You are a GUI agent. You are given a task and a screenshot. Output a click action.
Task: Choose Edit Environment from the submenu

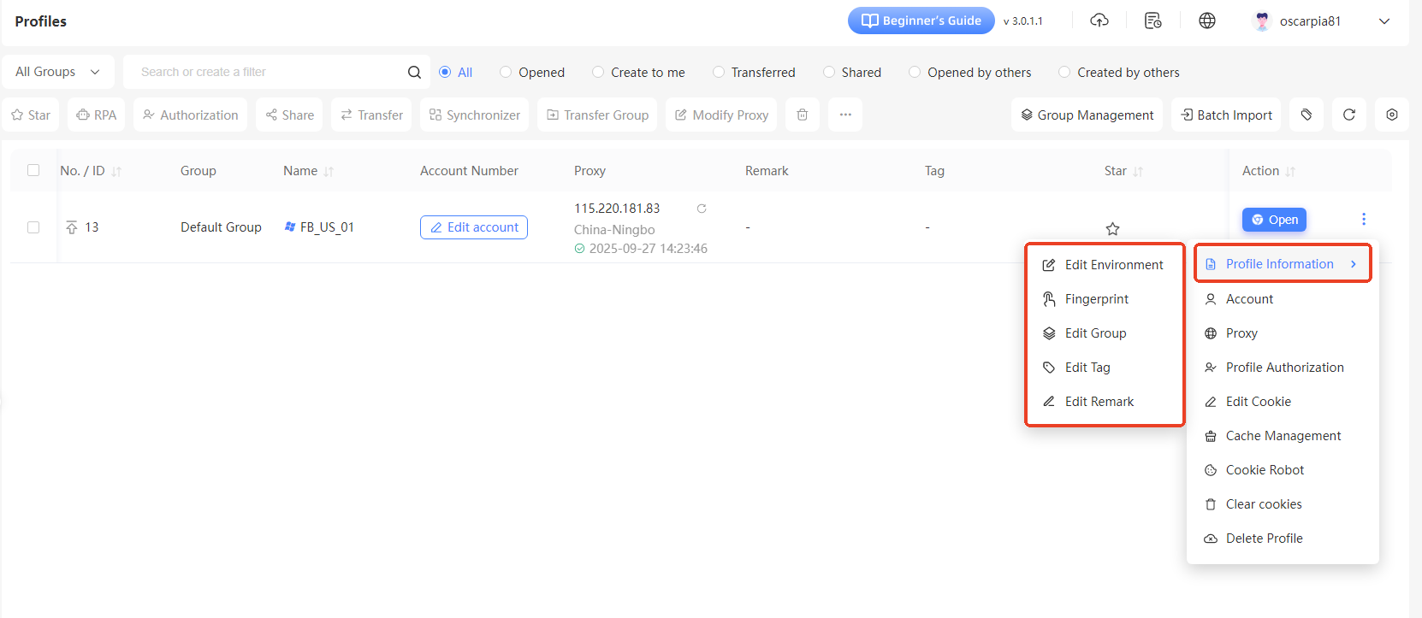click(1113, 265)
